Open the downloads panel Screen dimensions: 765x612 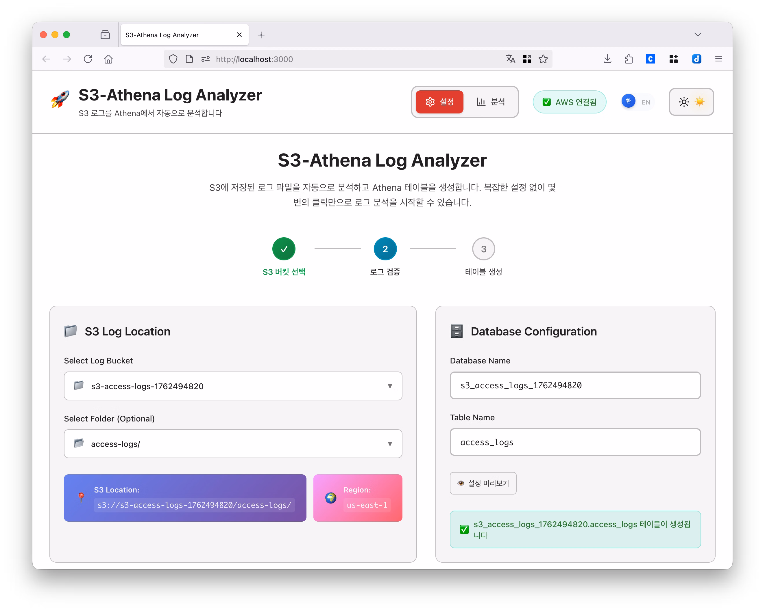pos(607,59)
